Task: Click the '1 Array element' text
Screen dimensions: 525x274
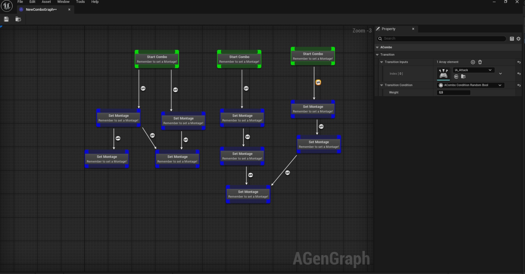Action: click(447, 62)
